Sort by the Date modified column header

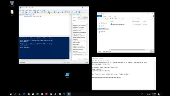click(x=136, y=22)
